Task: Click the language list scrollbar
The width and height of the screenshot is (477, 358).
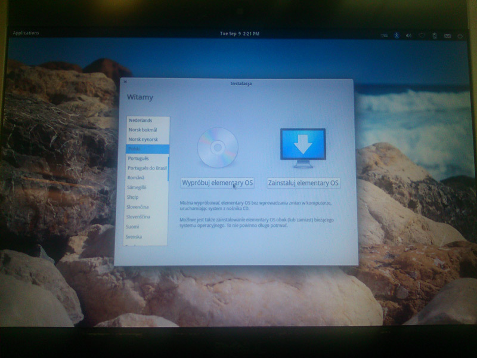Action: click(x=169, y=169)
